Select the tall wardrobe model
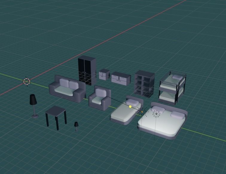The width and height of the screenshot is (226, 174). click(87, 70)
